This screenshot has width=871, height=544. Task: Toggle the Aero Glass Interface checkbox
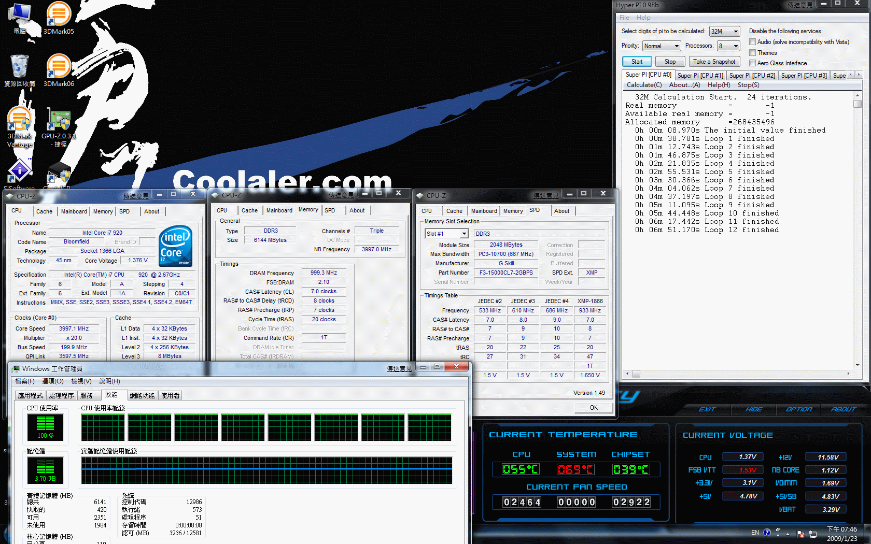[752, 63]
